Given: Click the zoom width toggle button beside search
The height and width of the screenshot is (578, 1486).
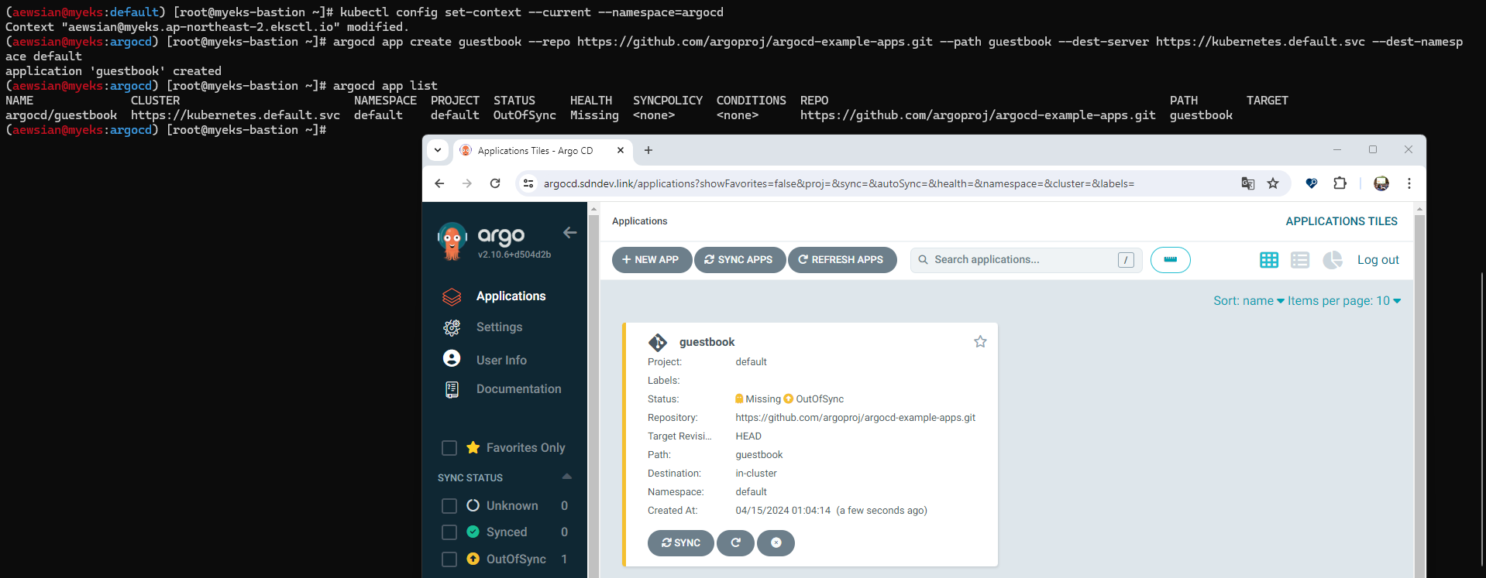Looking at the screenshot, I should 1171,260.
